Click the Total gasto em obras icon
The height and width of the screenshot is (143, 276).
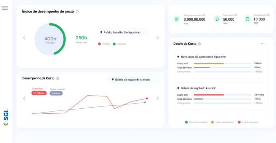point(176,19)
